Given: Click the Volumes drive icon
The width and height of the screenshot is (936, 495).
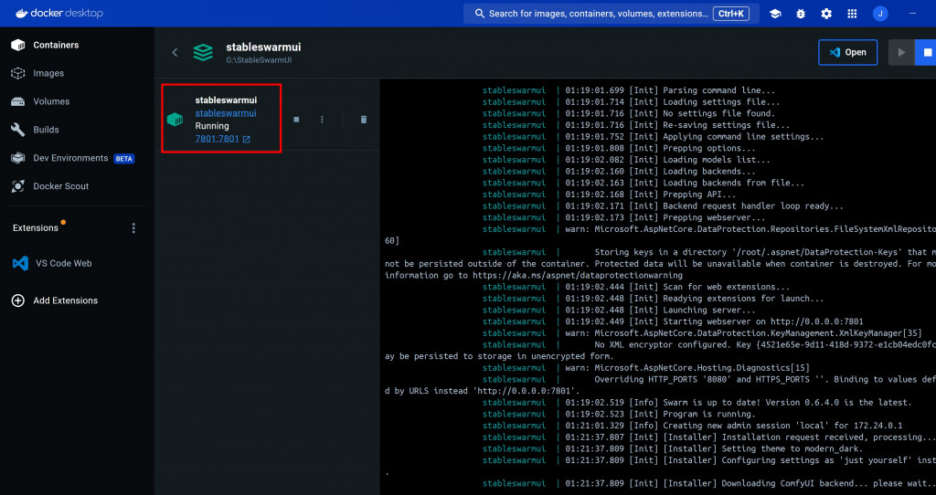Looking at the screenshot, I should 18,101.
